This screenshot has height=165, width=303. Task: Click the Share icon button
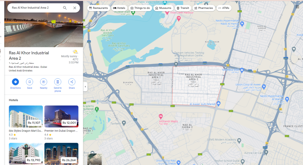click(72, 82)
